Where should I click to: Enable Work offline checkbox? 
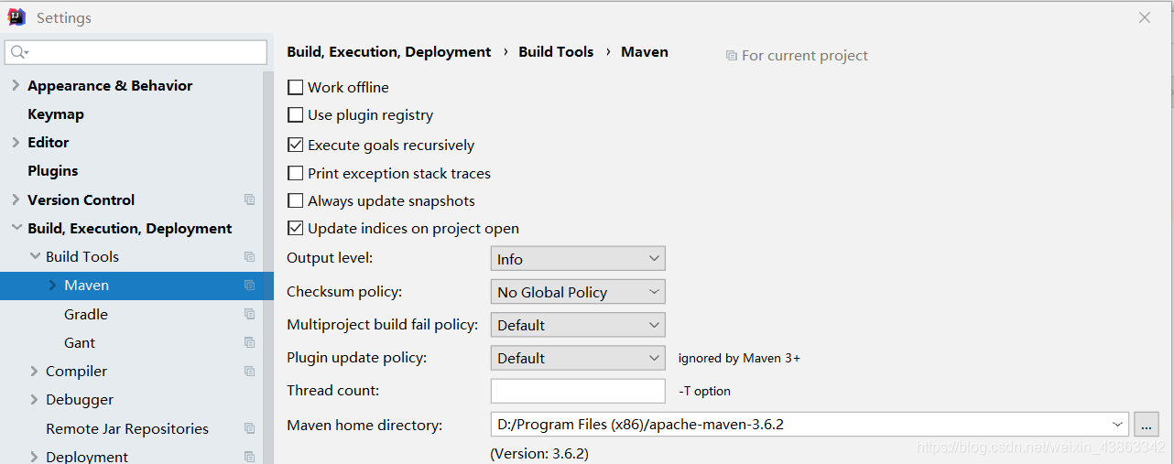[296, 87]
